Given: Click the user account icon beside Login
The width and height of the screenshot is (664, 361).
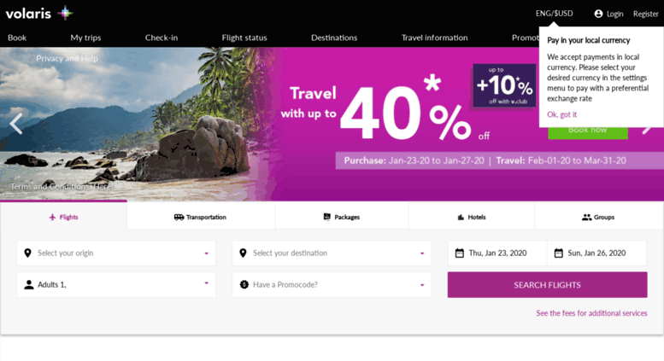Looking at the screenshot, I should [598, 14].
